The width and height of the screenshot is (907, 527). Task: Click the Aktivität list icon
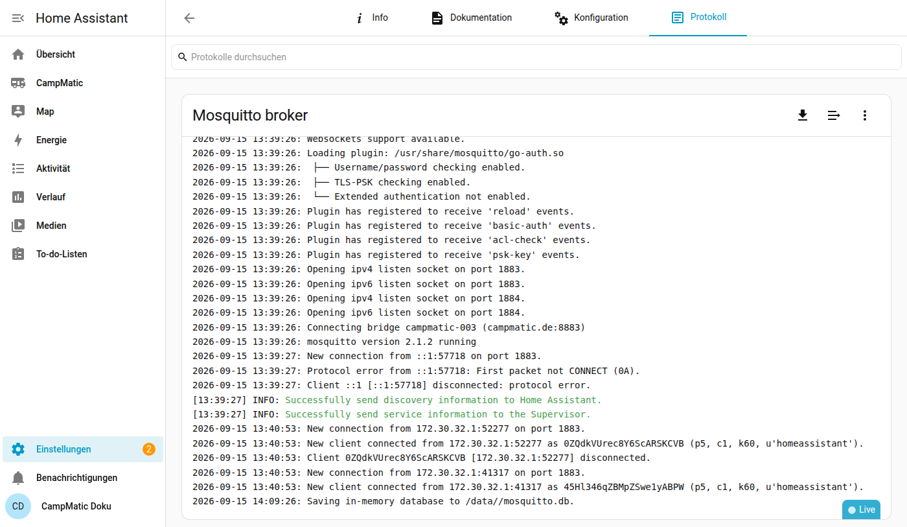pyautogui.click(x=18, y=169)
